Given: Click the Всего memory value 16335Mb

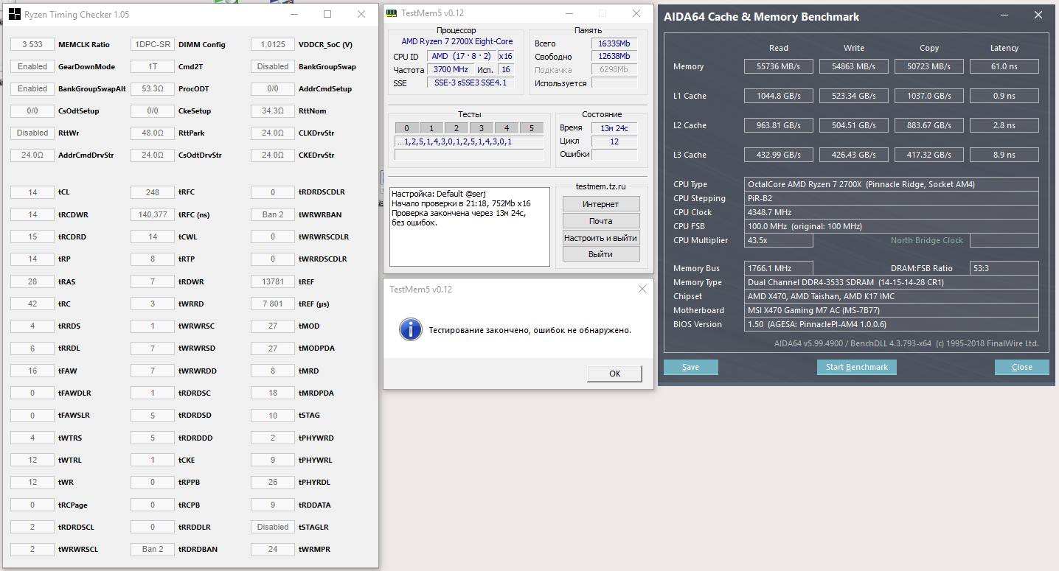Looking at the screenshot, I should [x=614, y=43].
